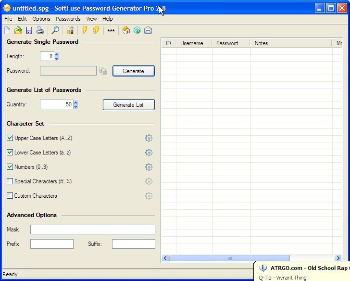
Task: Open Custom Characters gear settings
Action: click(149, 196)
